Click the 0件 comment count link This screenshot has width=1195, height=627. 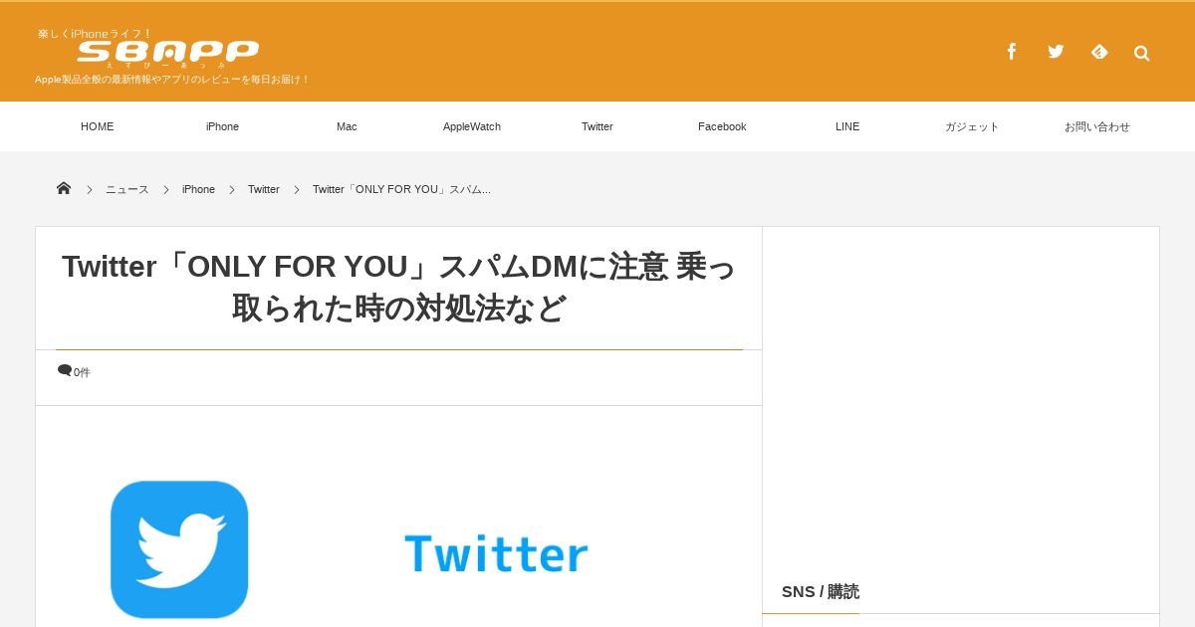point(82,372)
